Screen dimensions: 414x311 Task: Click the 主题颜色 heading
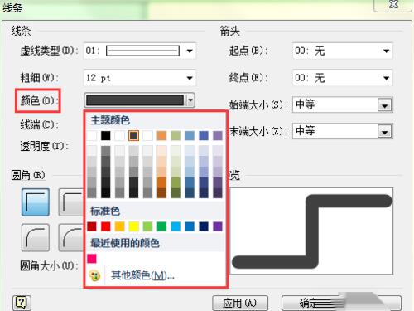[x=110, y=120]
